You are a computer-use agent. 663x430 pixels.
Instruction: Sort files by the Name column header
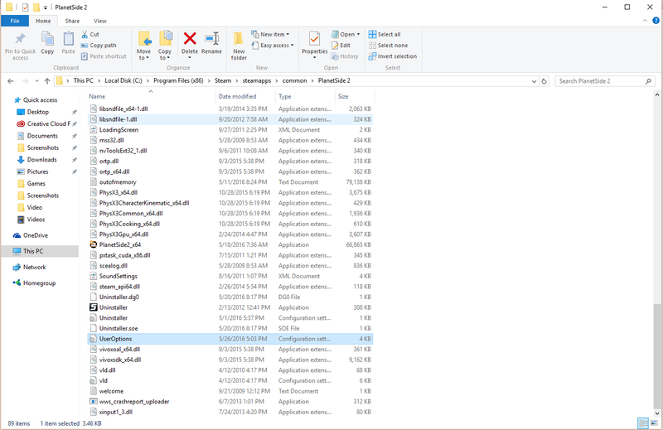pos(151,96)
